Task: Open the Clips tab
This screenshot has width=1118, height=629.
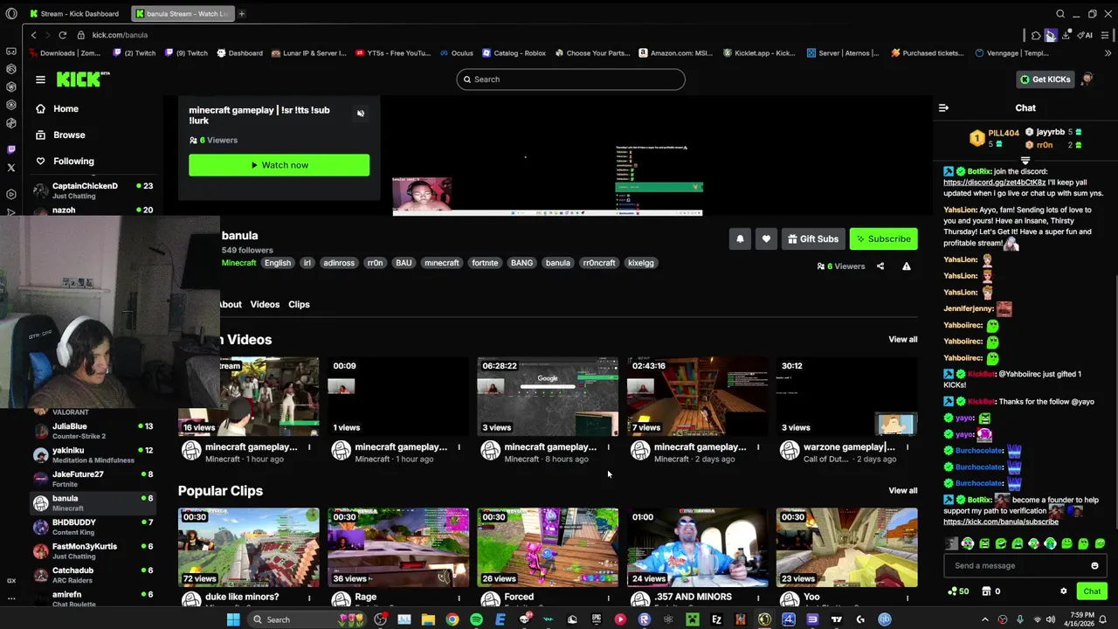Action: [x=299, y=304]
